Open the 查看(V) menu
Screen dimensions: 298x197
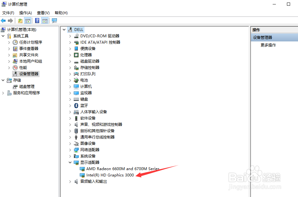click(x=43, y=13)
